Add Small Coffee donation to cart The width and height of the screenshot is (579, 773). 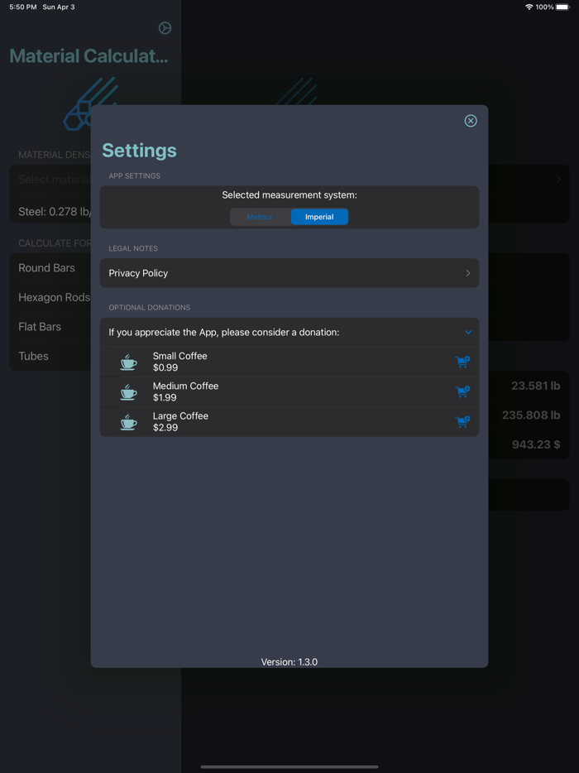[x=462, y=362]
